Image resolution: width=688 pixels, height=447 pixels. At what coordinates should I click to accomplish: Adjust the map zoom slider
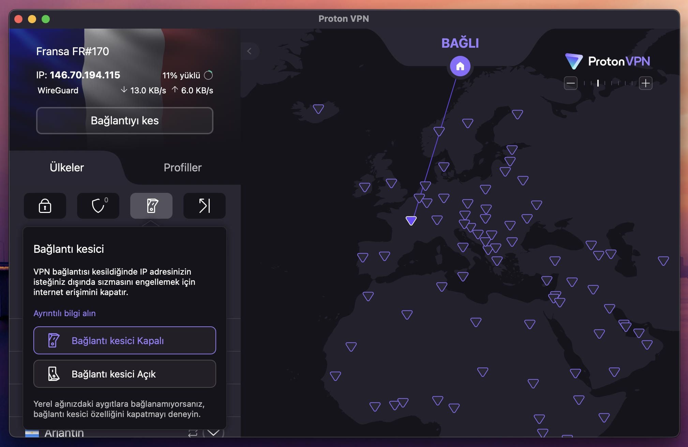click(x=598, y=83)
